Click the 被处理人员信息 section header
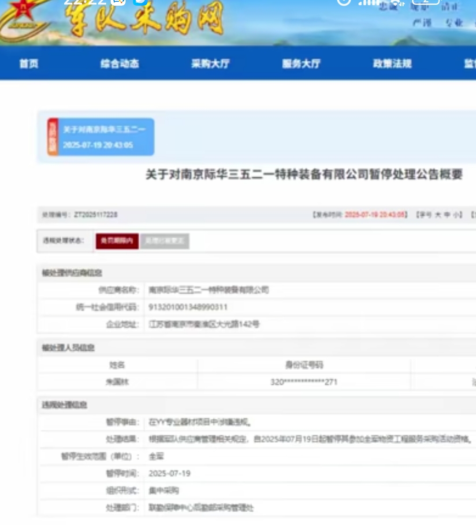Image resolution: width=476 pixels, height=525 pixels. point(68,348)
